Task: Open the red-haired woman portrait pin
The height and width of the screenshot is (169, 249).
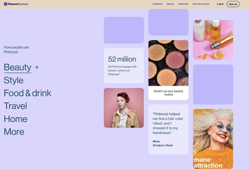Action: [124, 108]
